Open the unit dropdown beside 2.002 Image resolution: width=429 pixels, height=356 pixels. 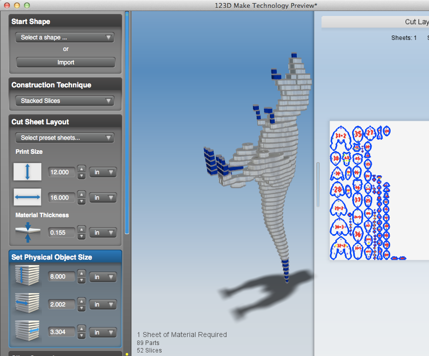click(103, 304)
